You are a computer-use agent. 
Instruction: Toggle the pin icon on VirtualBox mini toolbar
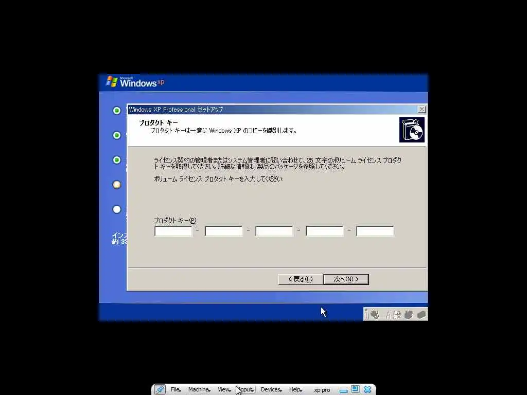click(x=160, y=390)
